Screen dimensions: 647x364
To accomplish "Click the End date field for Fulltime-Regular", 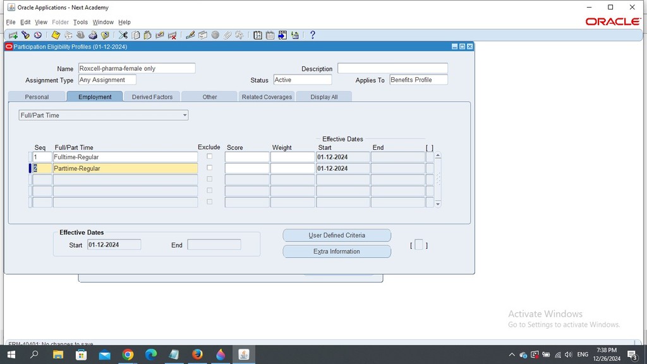I will click(398, 157).
